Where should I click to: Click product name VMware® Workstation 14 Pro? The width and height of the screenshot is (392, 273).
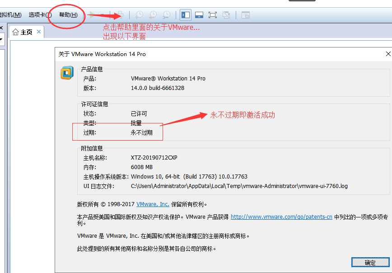(x=168, y=78)
